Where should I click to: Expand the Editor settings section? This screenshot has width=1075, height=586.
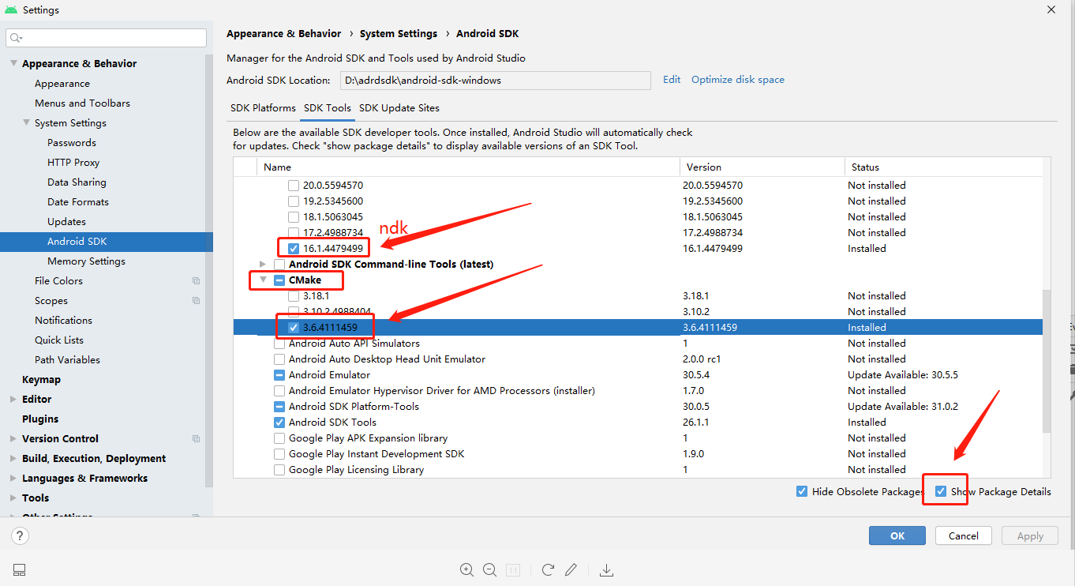[13, 399]
